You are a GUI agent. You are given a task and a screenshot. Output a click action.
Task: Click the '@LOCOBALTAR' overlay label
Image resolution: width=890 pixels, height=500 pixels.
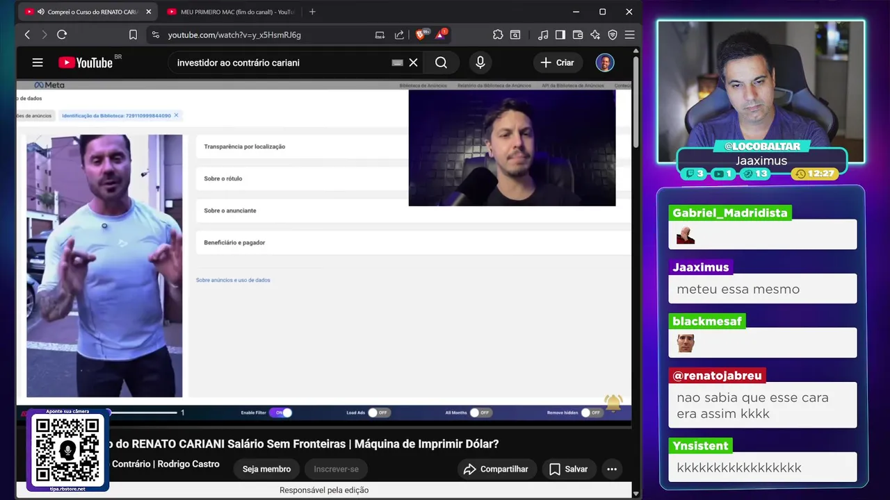[762, 147]
